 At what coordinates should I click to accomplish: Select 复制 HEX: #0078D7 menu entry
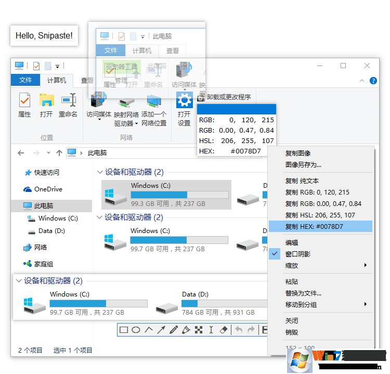point(320,226)
